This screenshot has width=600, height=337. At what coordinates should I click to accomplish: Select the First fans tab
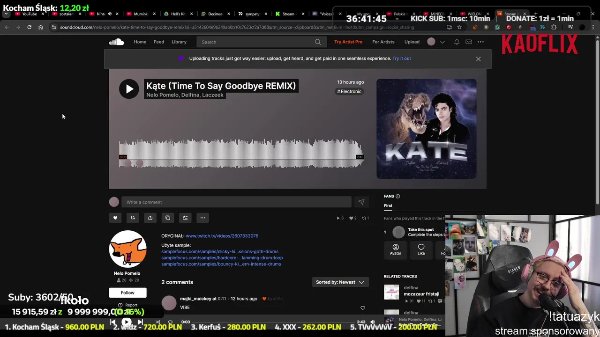pyautogui.click(x=388, y=205)
